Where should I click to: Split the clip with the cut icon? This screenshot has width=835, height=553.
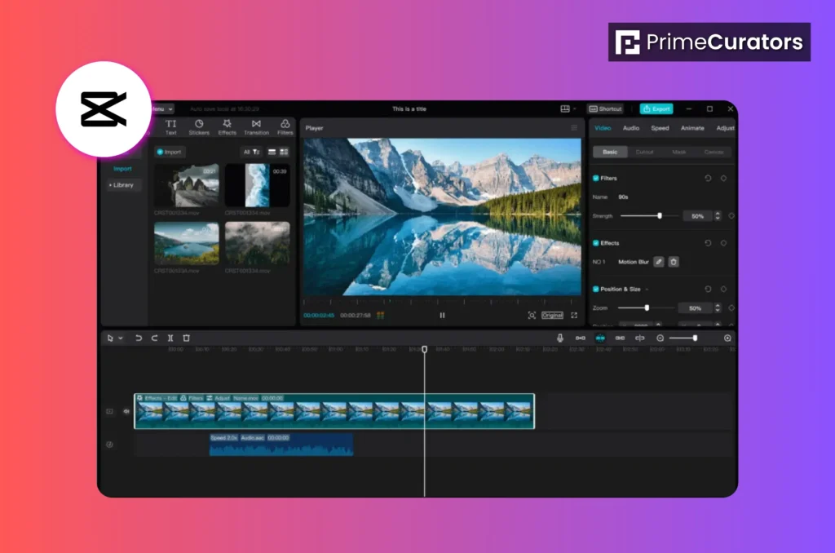click(x=170, y=338)
